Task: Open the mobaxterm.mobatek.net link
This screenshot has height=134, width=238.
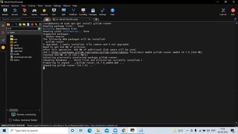Action: (x=104, y=125)
